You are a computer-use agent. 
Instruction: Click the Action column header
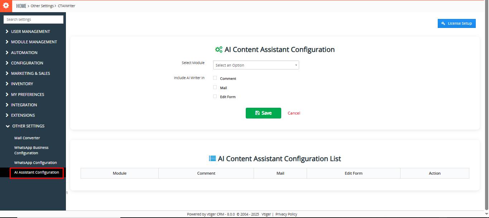435,173
